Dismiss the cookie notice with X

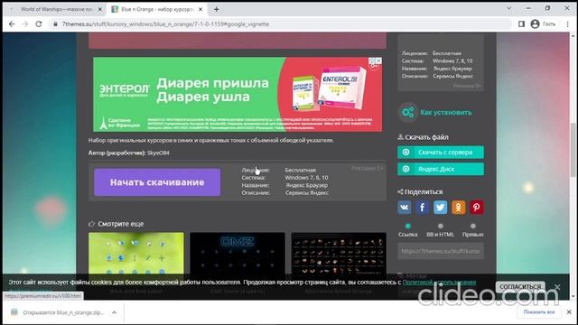coord(557,287)
